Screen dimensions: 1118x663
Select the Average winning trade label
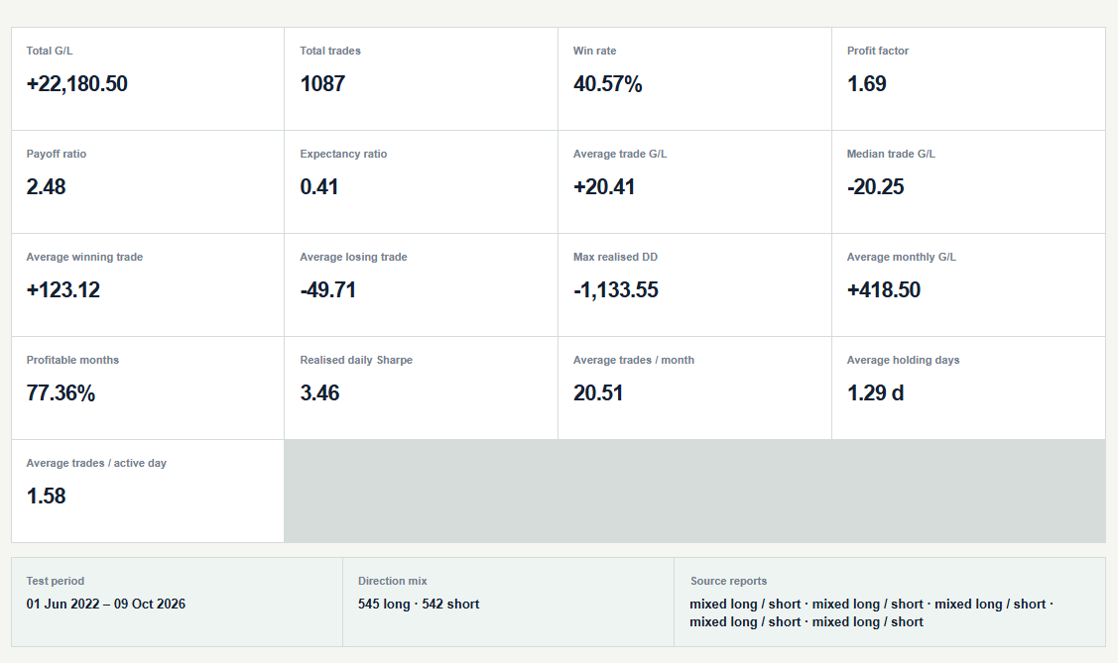85,257
